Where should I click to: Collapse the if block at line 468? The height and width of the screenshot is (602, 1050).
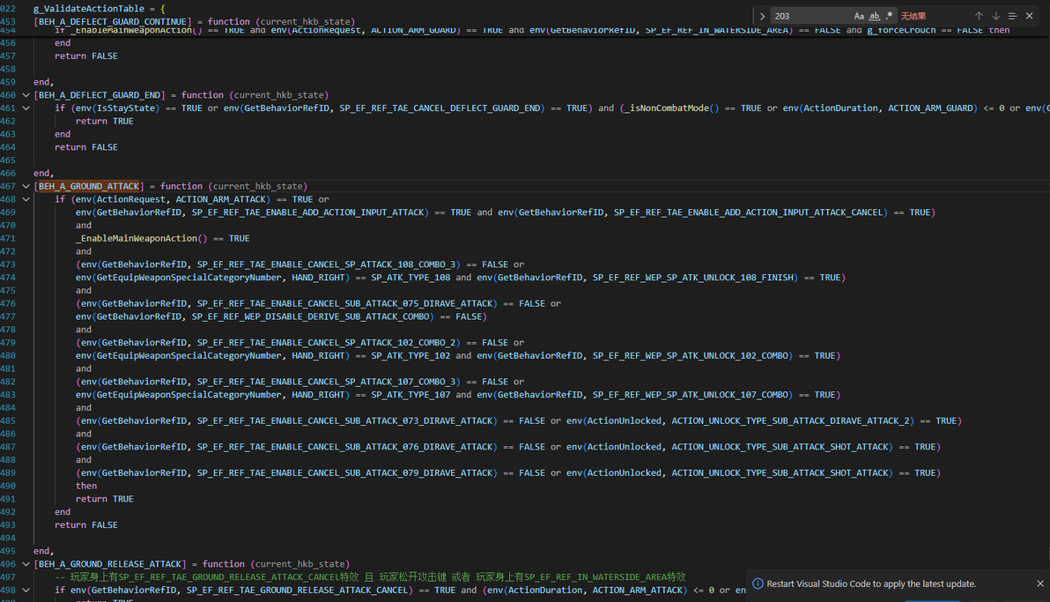[26, 199]
